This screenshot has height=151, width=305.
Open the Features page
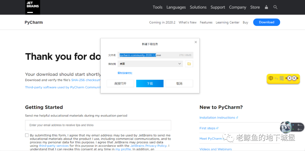point(206,22)
